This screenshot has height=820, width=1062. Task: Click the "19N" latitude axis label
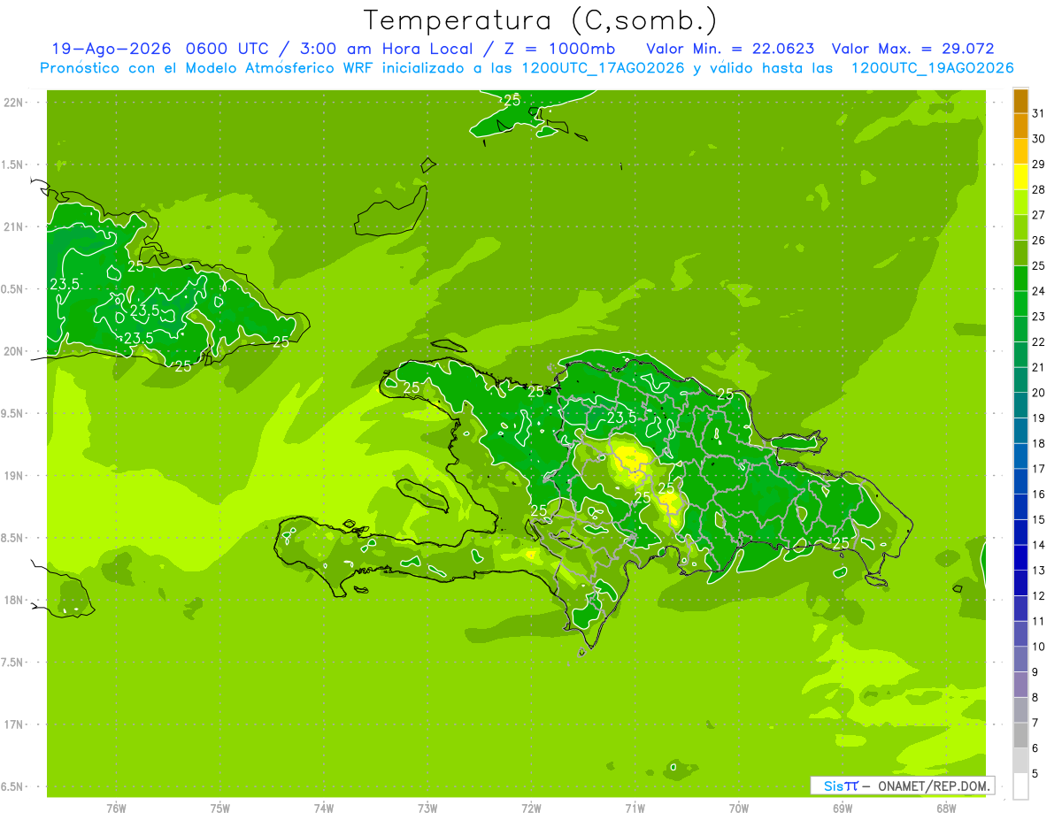tap(12, 476)
